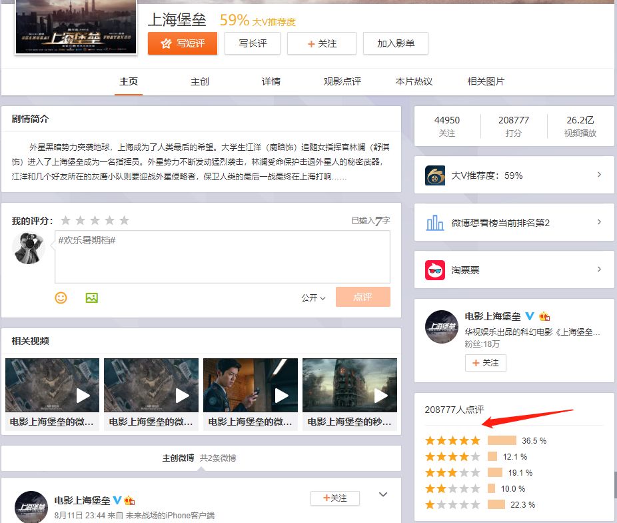The image size is (617, 523).
Task: Open 电影上海堡垒 sidebar avatar
Action: coord(442,326)
